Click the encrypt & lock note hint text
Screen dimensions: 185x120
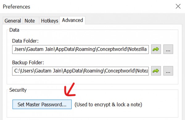[x=108, y=105]
